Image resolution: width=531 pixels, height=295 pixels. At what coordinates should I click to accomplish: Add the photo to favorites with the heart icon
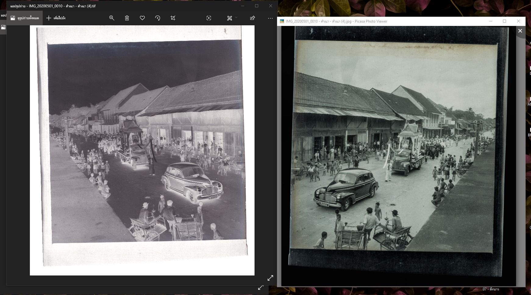click(x=142, y=18)
